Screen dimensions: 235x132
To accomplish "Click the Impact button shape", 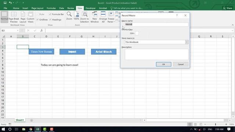I will (72, 52).
